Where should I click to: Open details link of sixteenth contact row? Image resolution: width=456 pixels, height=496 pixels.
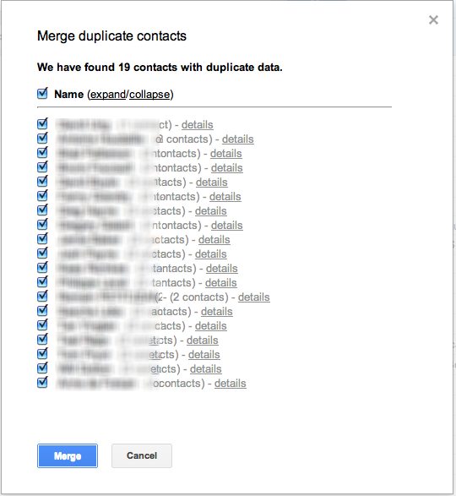point(203,340)
